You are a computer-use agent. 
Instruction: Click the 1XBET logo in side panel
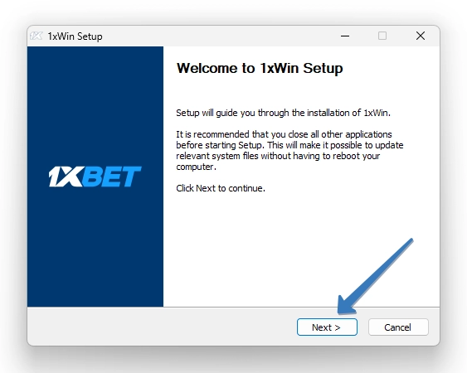click(95, 177)
